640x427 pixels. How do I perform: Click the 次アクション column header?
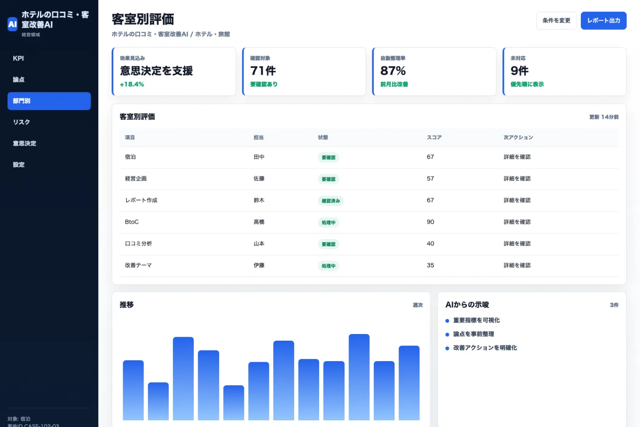518,137
